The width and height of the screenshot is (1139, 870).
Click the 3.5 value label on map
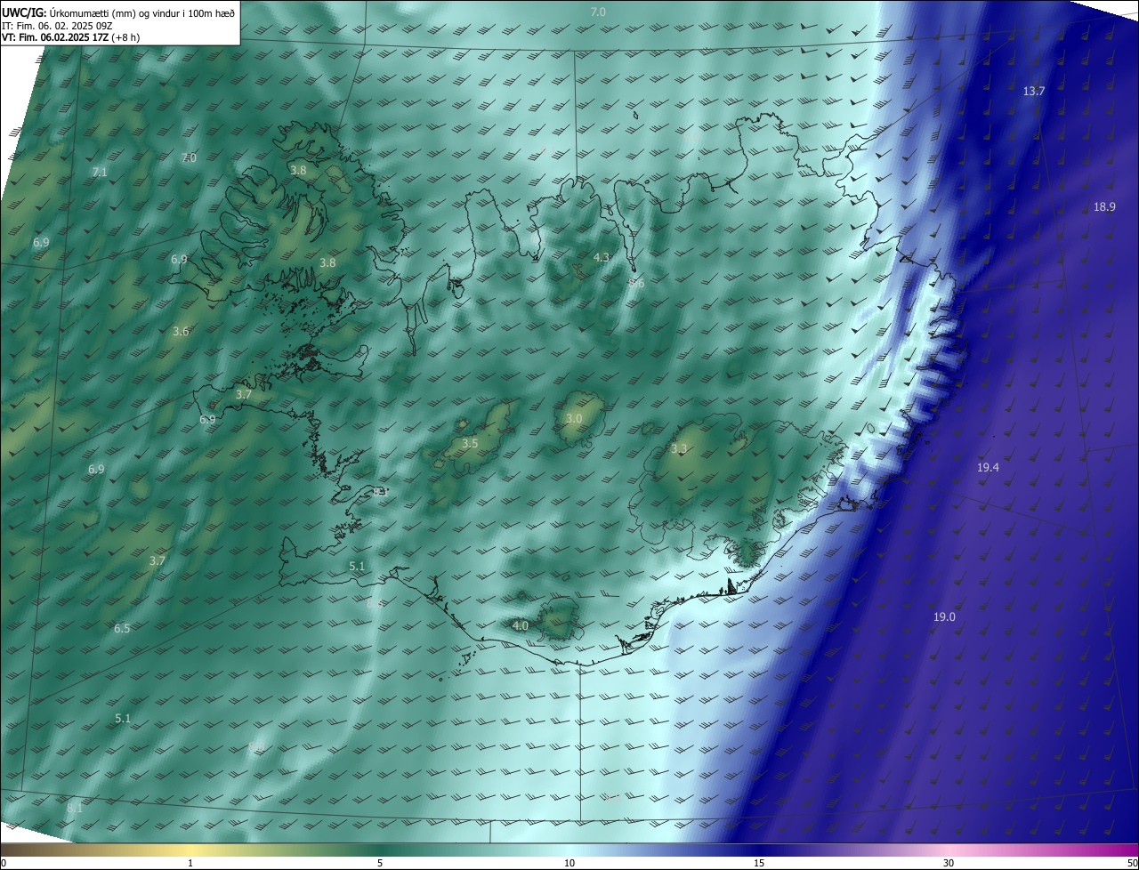(x=470, y=443)
